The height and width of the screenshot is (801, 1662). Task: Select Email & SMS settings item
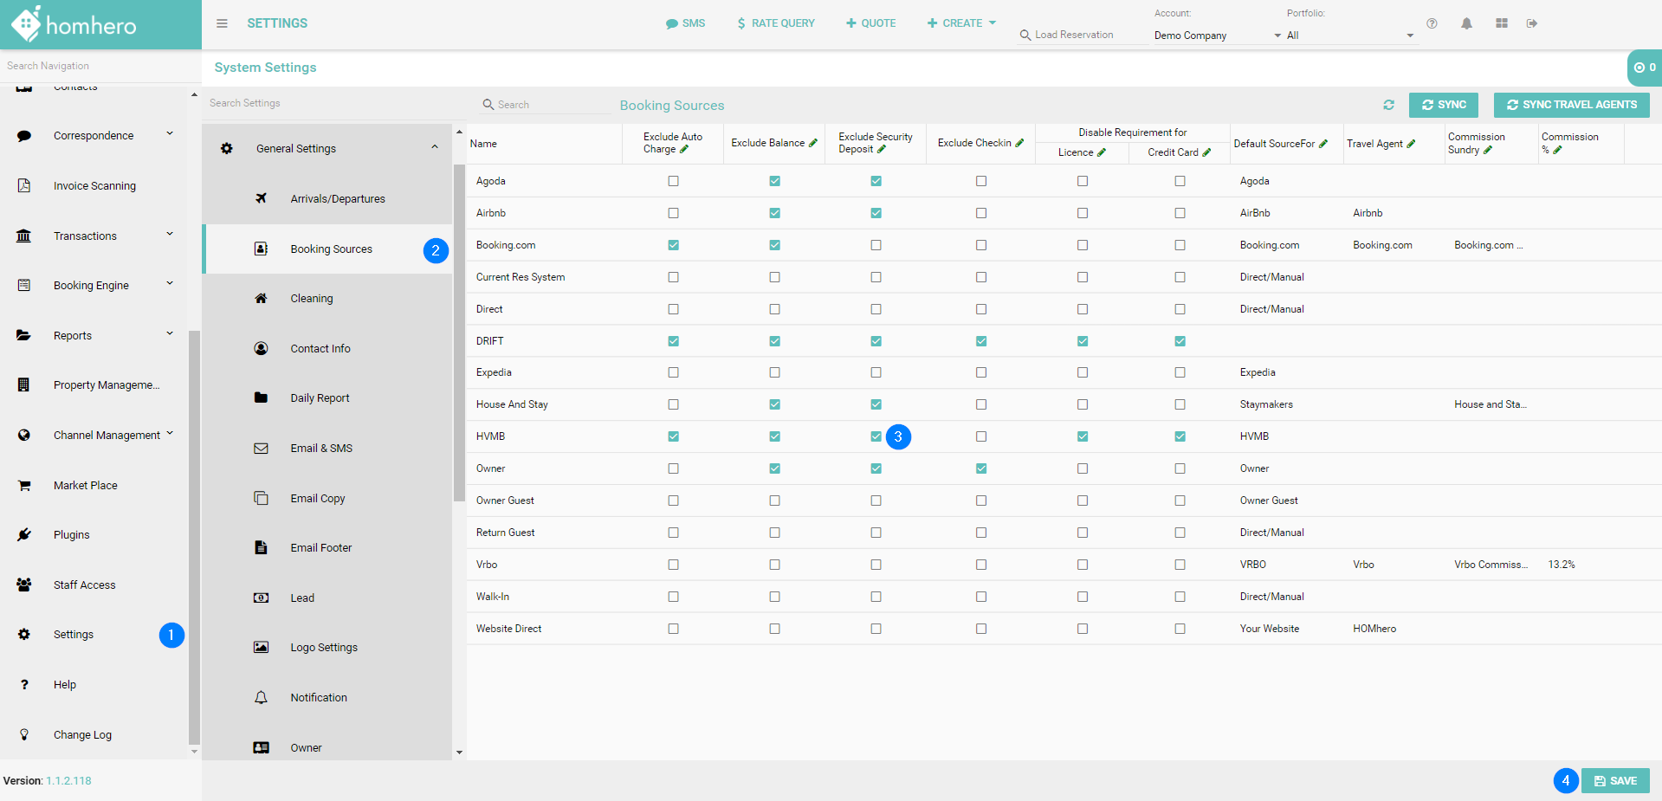click(321, 449)
